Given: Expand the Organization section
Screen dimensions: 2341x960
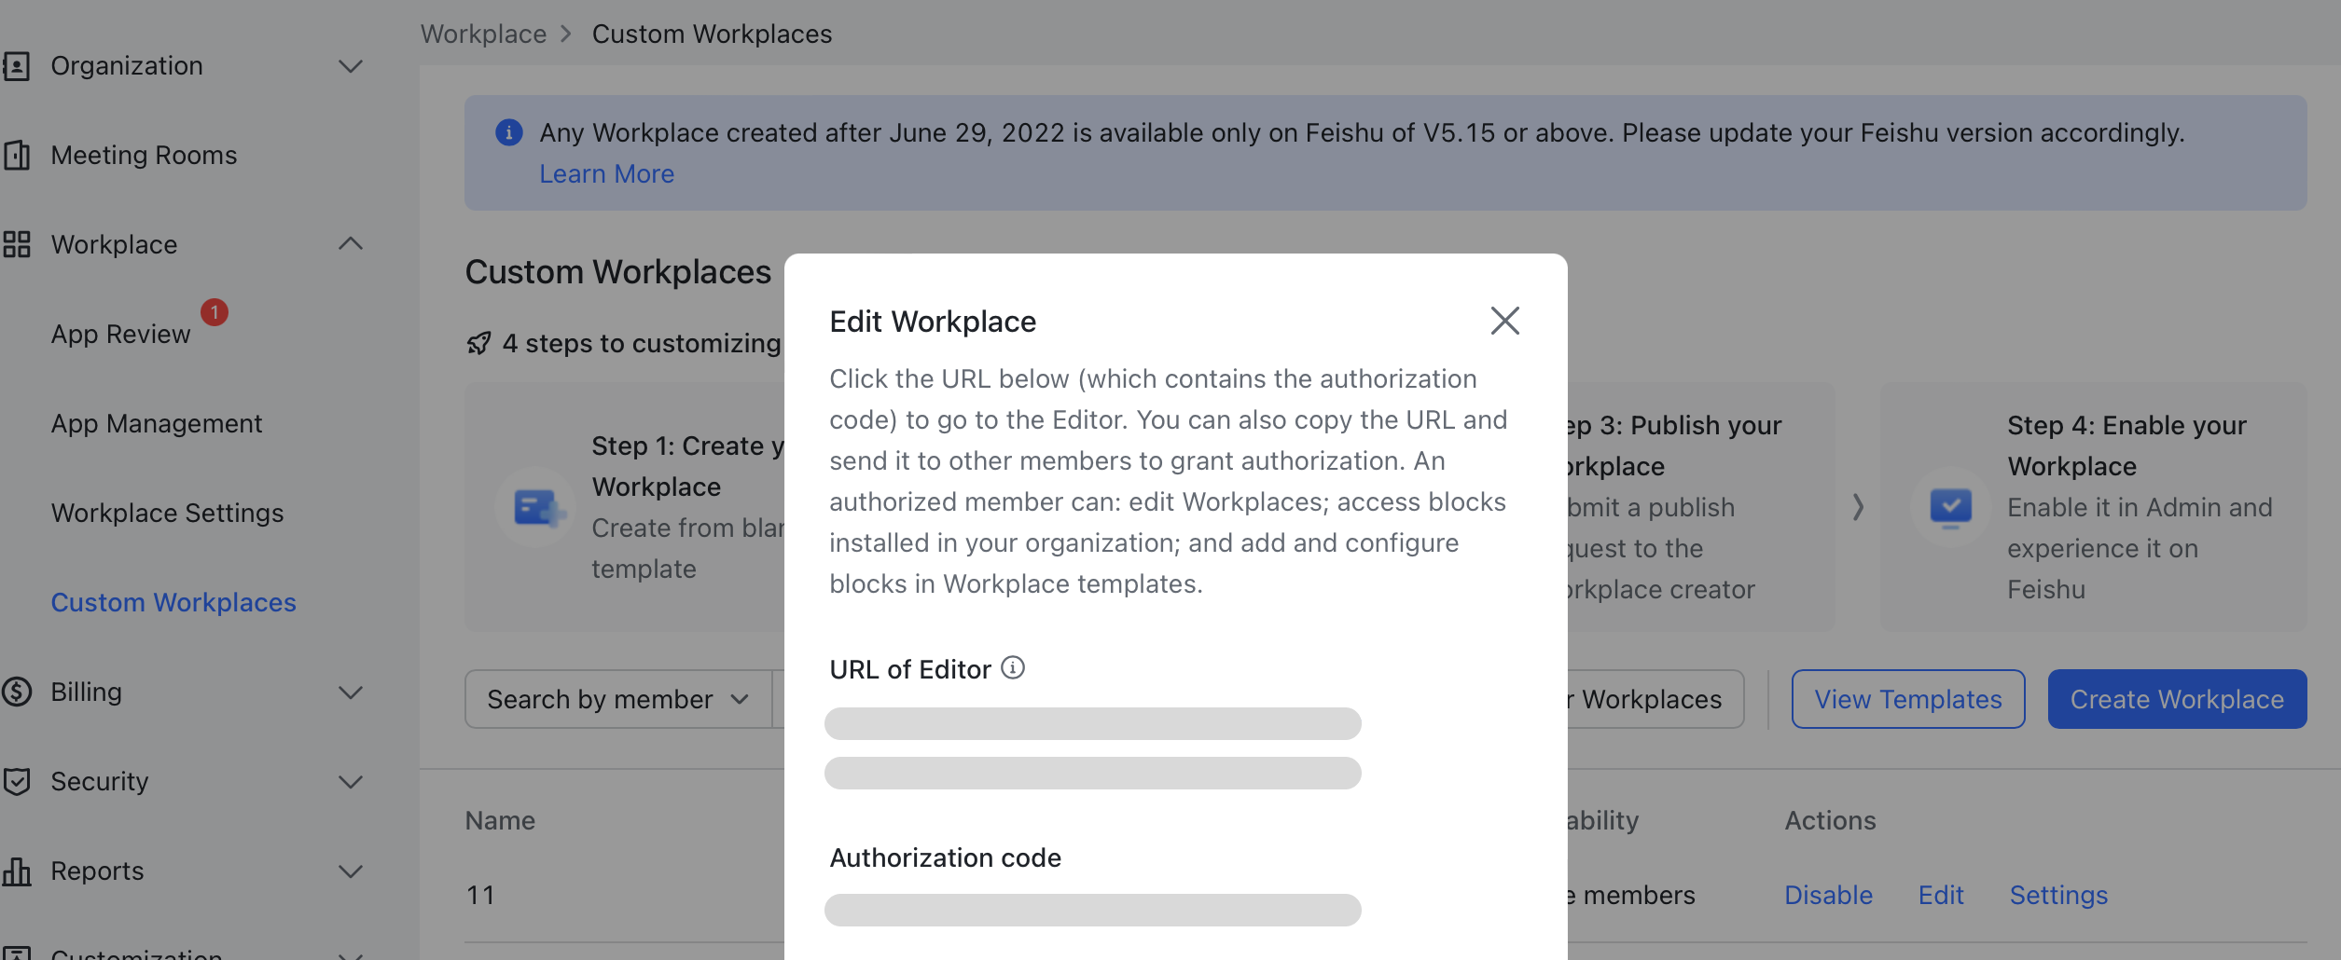Looking at the screenshot, I should point(350,65).
